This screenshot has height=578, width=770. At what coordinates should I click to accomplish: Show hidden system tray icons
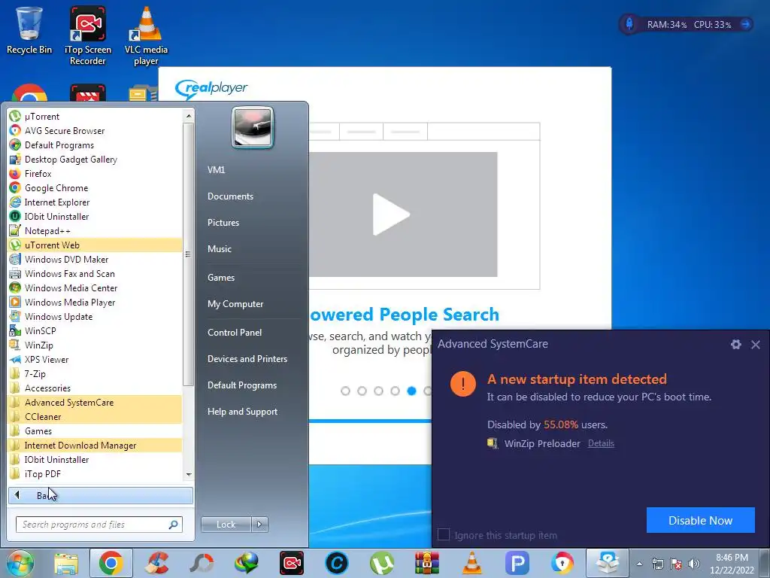tap(639, 564)
